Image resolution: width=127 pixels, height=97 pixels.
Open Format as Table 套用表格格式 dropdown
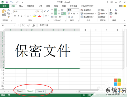click(88, 13)
